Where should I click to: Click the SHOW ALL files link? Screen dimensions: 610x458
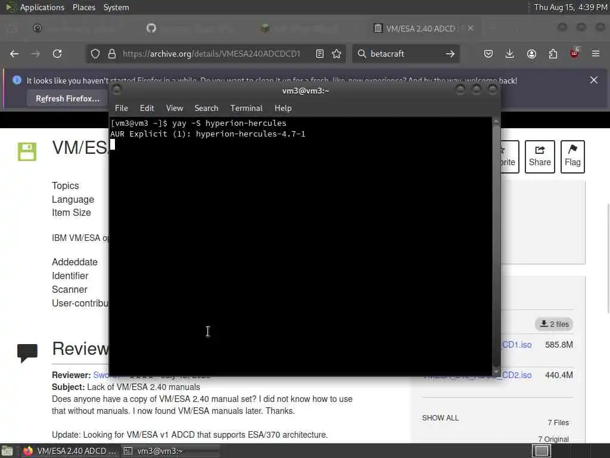(x=440, y=417)
